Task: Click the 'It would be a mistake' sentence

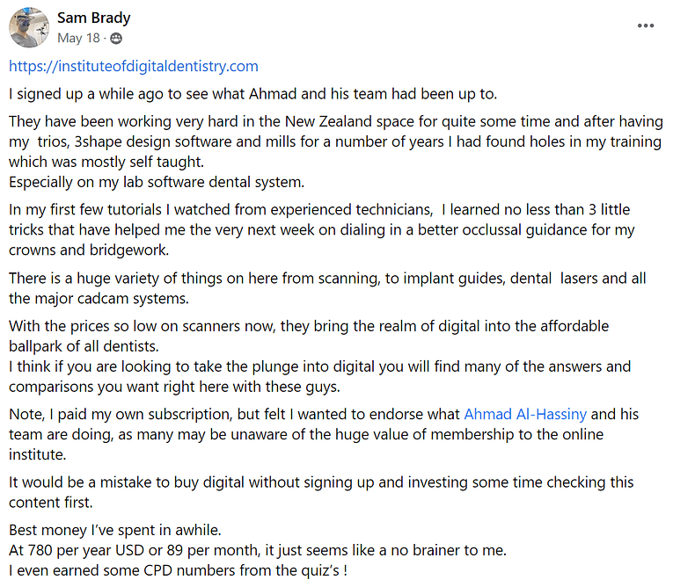Action: pos(321,492)
